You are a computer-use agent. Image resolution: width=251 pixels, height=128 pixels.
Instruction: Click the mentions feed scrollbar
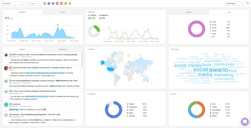[x=82, y=60]
